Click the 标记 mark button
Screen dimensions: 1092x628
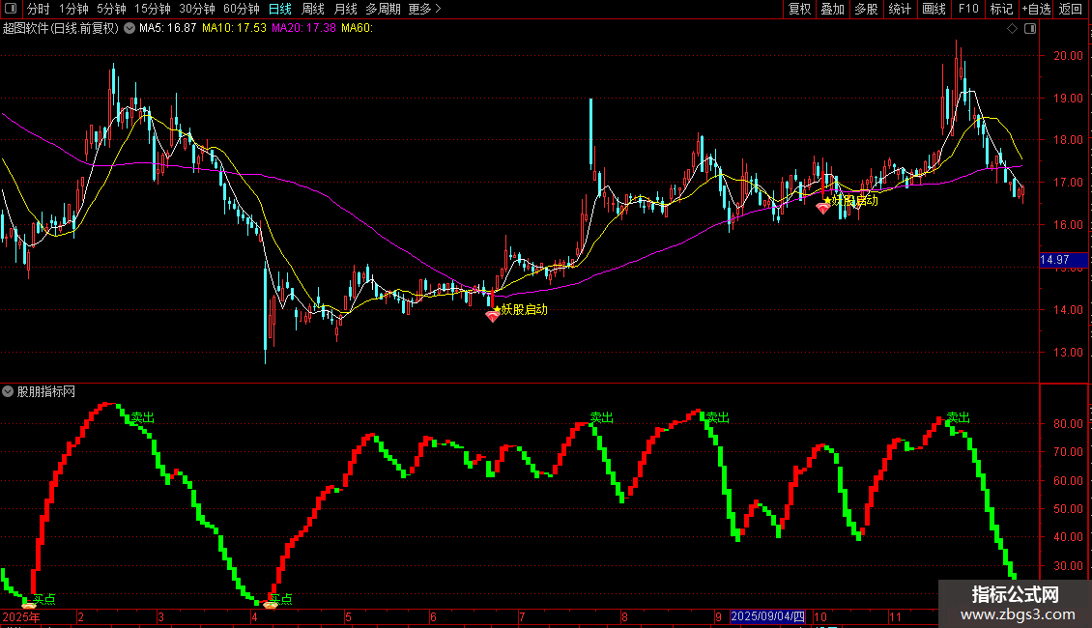click(1001, 9)
